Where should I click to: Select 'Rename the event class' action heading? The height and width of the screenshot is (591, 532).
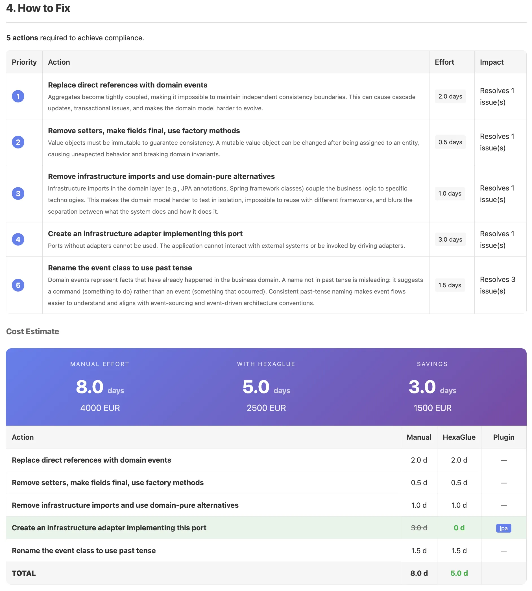[120, 268]
